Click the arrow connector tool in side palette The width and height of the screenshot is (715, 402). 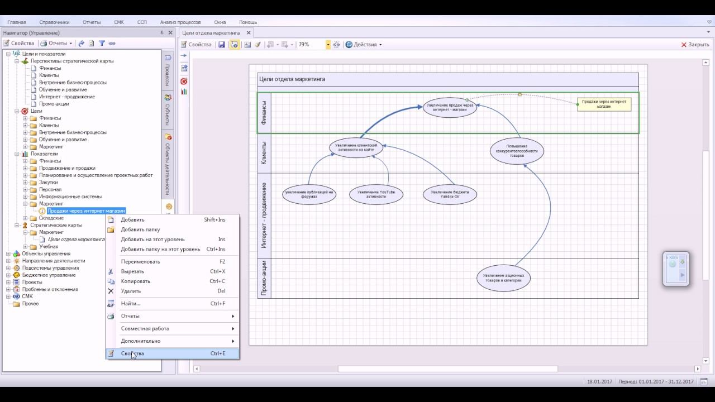coord(184,56)
